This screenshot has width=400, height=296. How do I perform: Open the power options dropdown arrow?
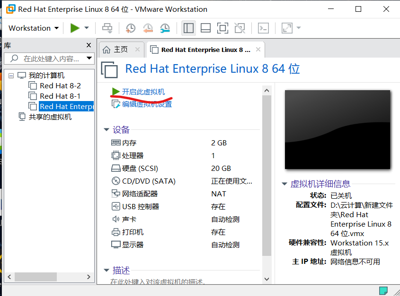coord(87,28)
